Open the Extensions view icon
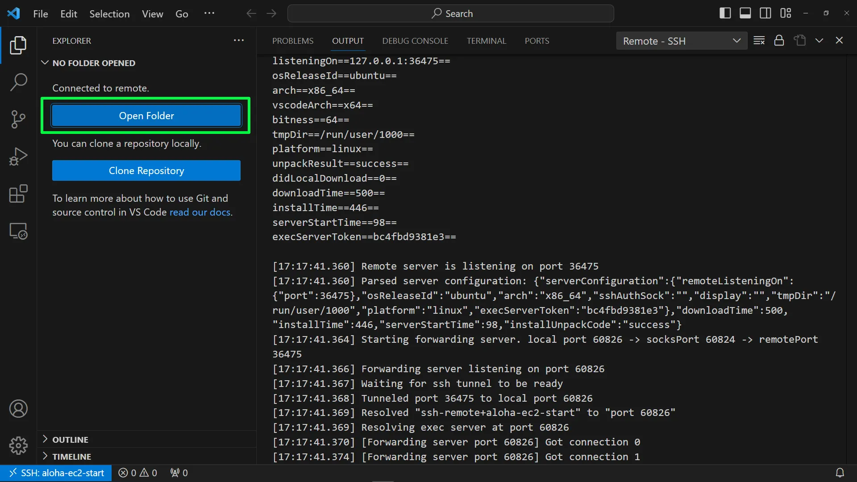 click(18, 194)
